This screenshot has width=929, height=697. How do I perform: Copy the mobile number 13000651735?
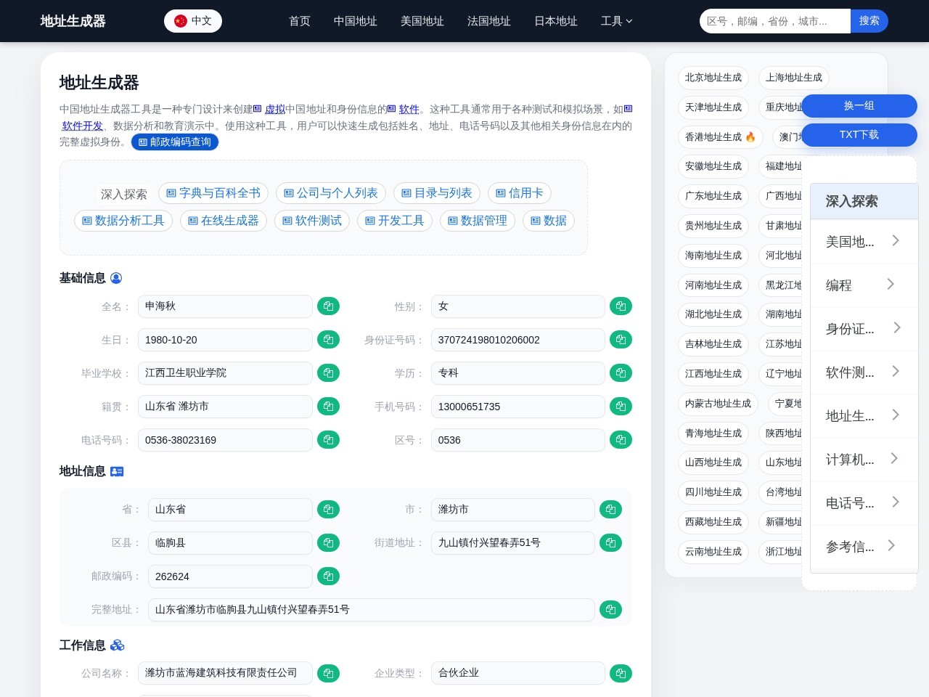click(621, 407)
